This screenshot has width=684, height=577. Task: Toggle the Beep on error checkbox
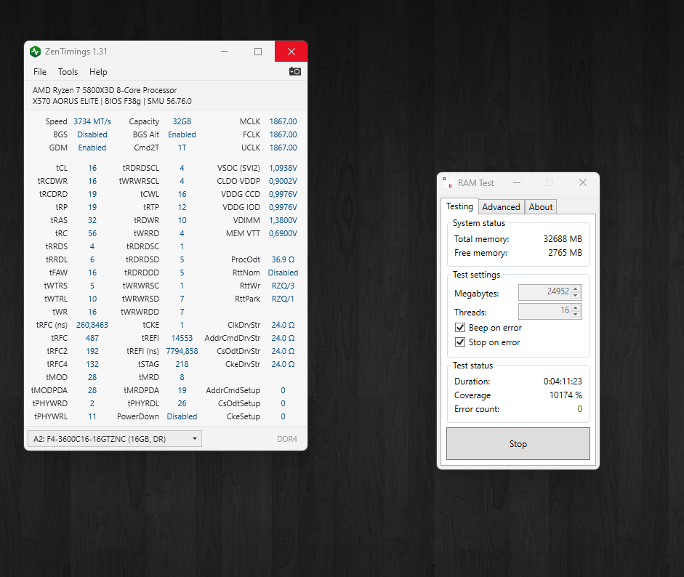pyautogui.click(x=460, y=328)
